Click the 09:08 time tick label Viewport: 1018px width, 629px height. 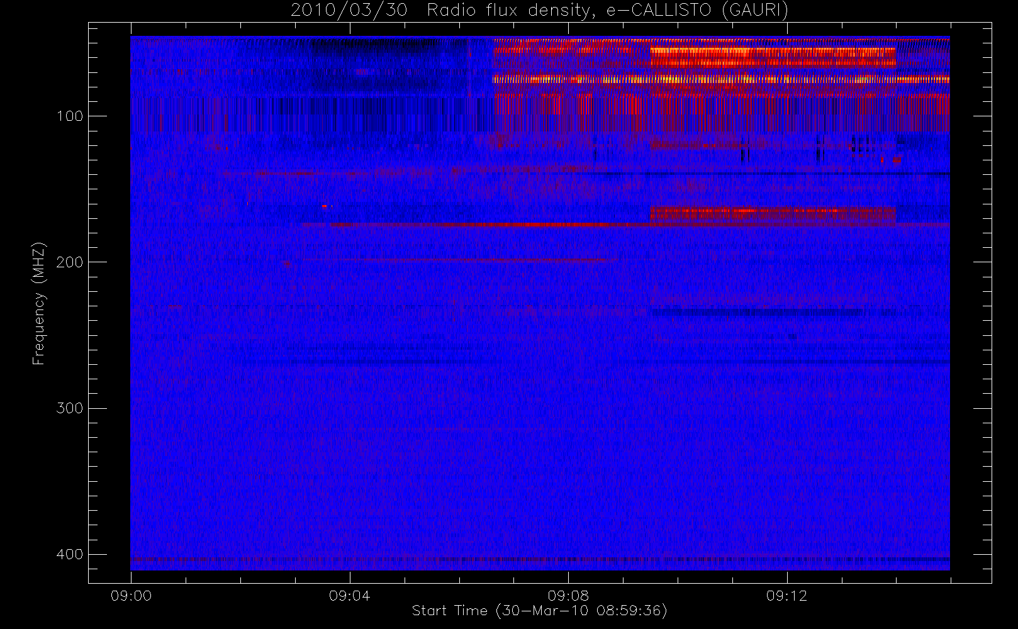click(568, 596)
